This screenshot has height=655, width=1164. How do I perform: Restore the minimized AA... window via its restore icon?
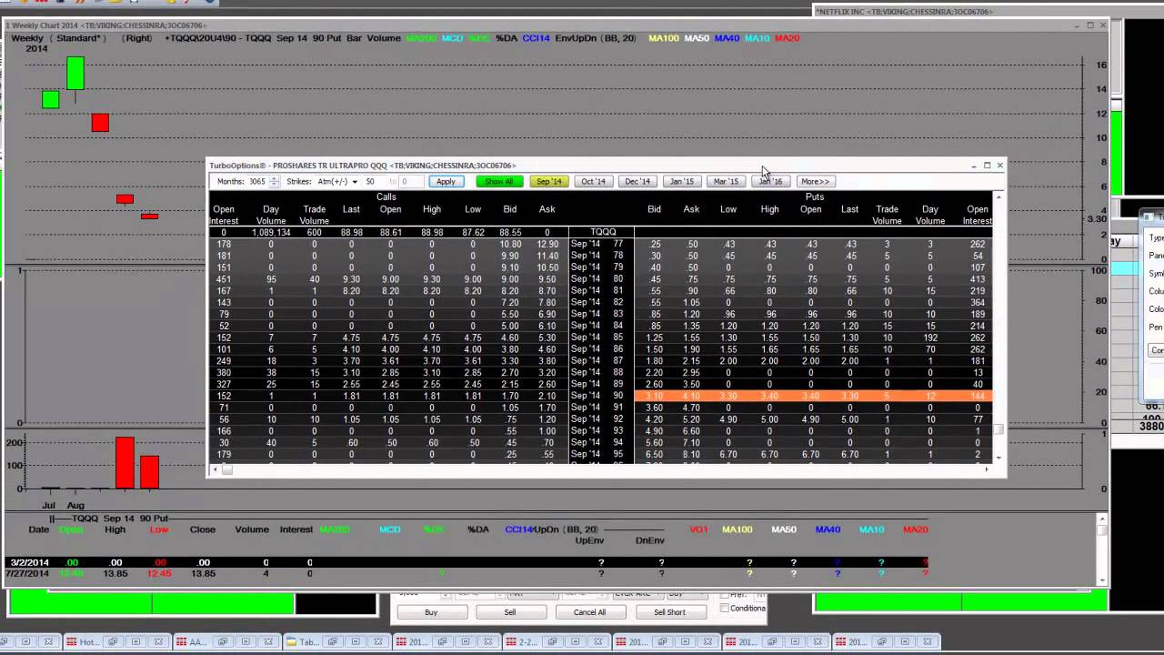(x=223, y=641)
